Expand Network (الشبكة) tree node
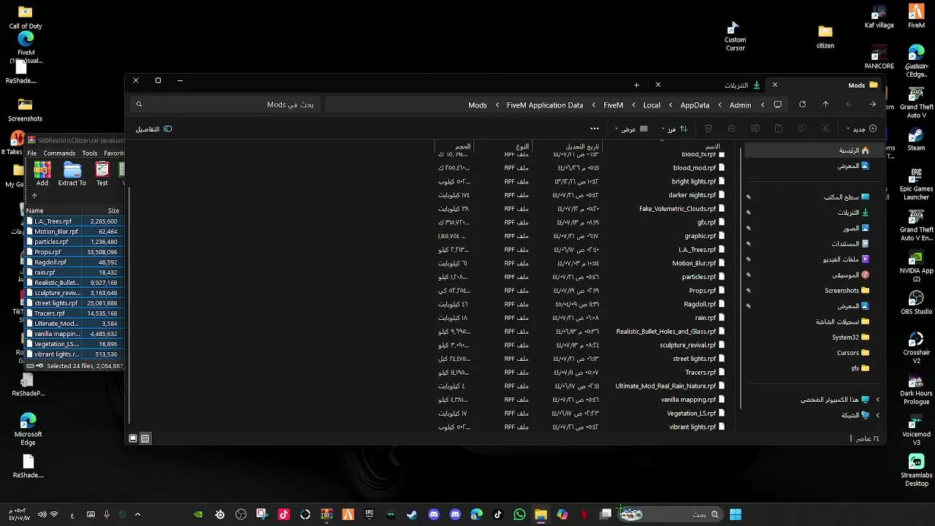Viewport: 935px width, 526px height. coord(878,415)
